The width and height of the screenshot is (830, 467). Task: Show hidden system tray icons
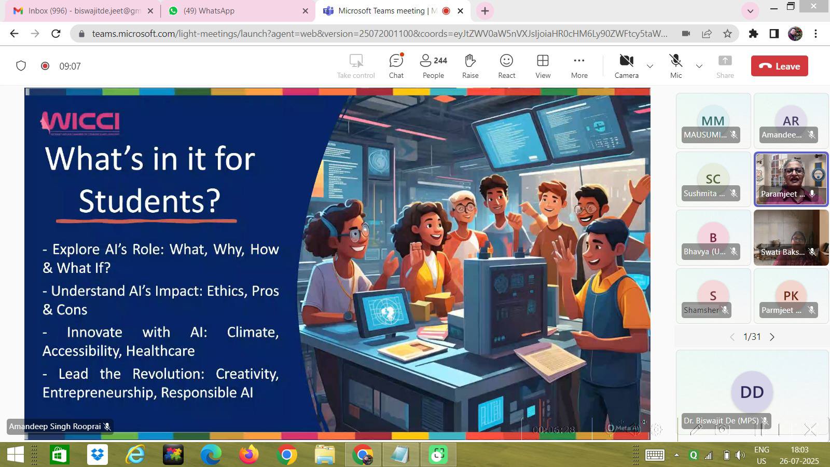(676, 455)
